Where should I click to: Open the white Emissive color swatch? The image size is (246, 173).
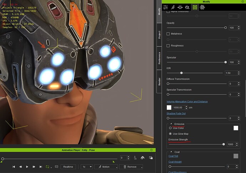pos(236,128)
